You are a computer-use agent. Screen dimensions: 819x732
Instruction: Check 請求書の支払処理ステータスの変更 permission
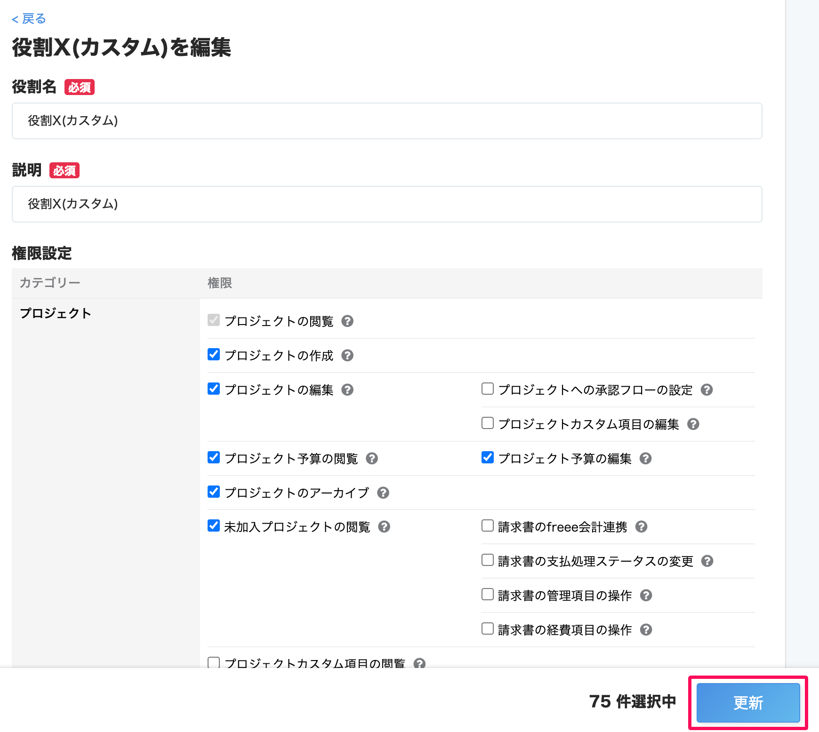point(488,560)
